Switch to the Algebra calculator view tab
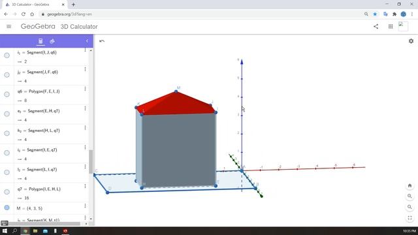The image size is (418, 235). [40, 41]
